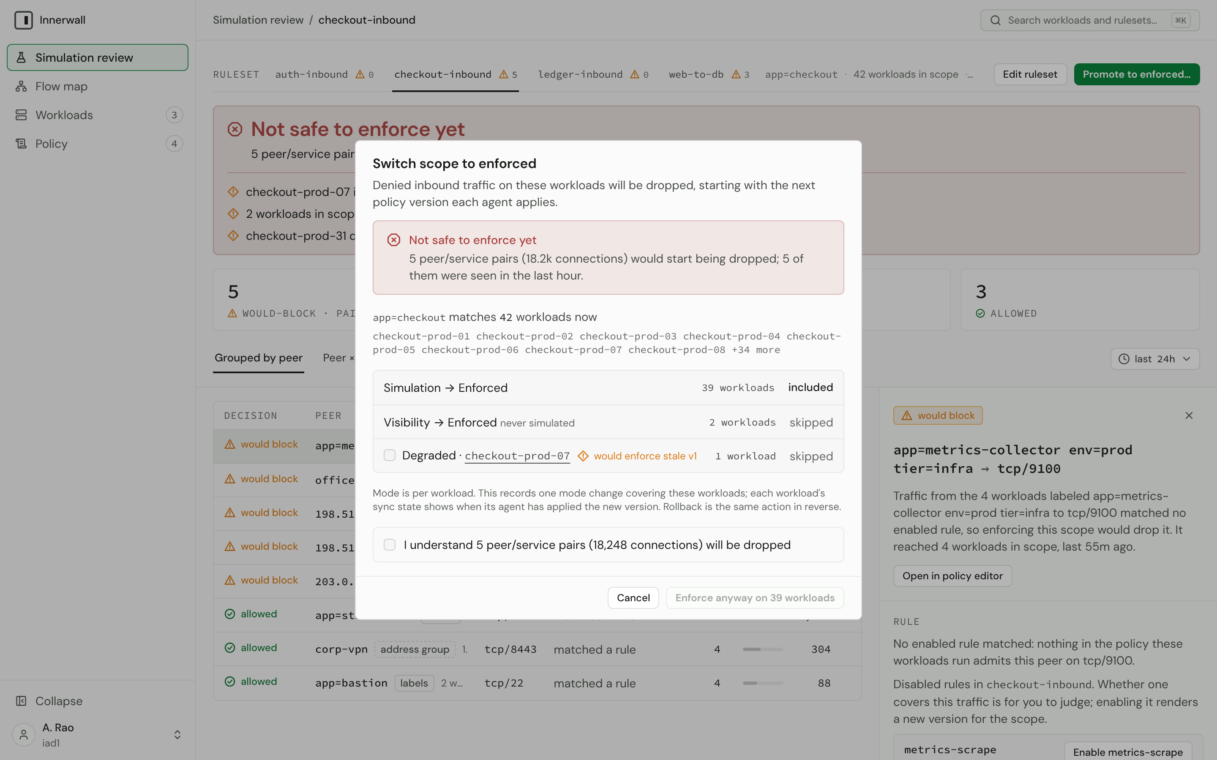1217x760 pixels.
Task: Click the +34 more workloads text
Action: (x=756, y=350)
